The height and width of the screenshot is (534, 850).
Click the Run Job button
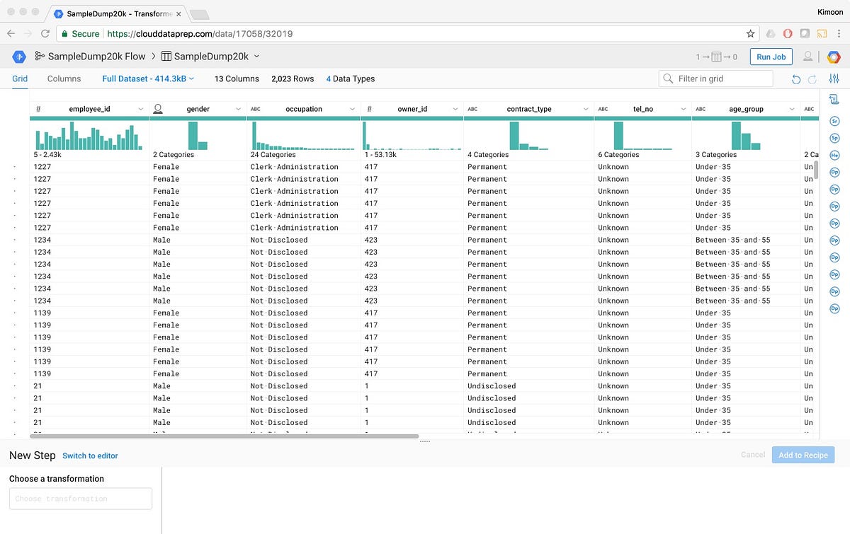click(771, 57)
